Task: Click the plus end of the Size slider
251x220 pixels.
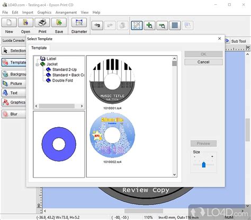Action: coord(212,156)
